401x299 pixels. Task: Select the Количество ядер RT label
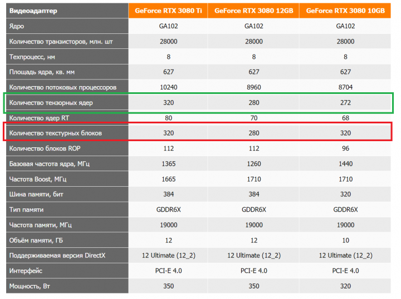39,118
